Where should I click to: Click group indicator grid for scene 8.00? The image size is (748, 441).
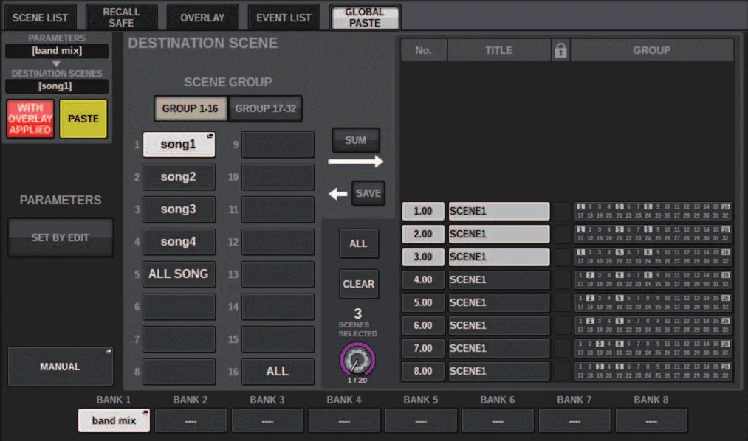click(653, 371)
